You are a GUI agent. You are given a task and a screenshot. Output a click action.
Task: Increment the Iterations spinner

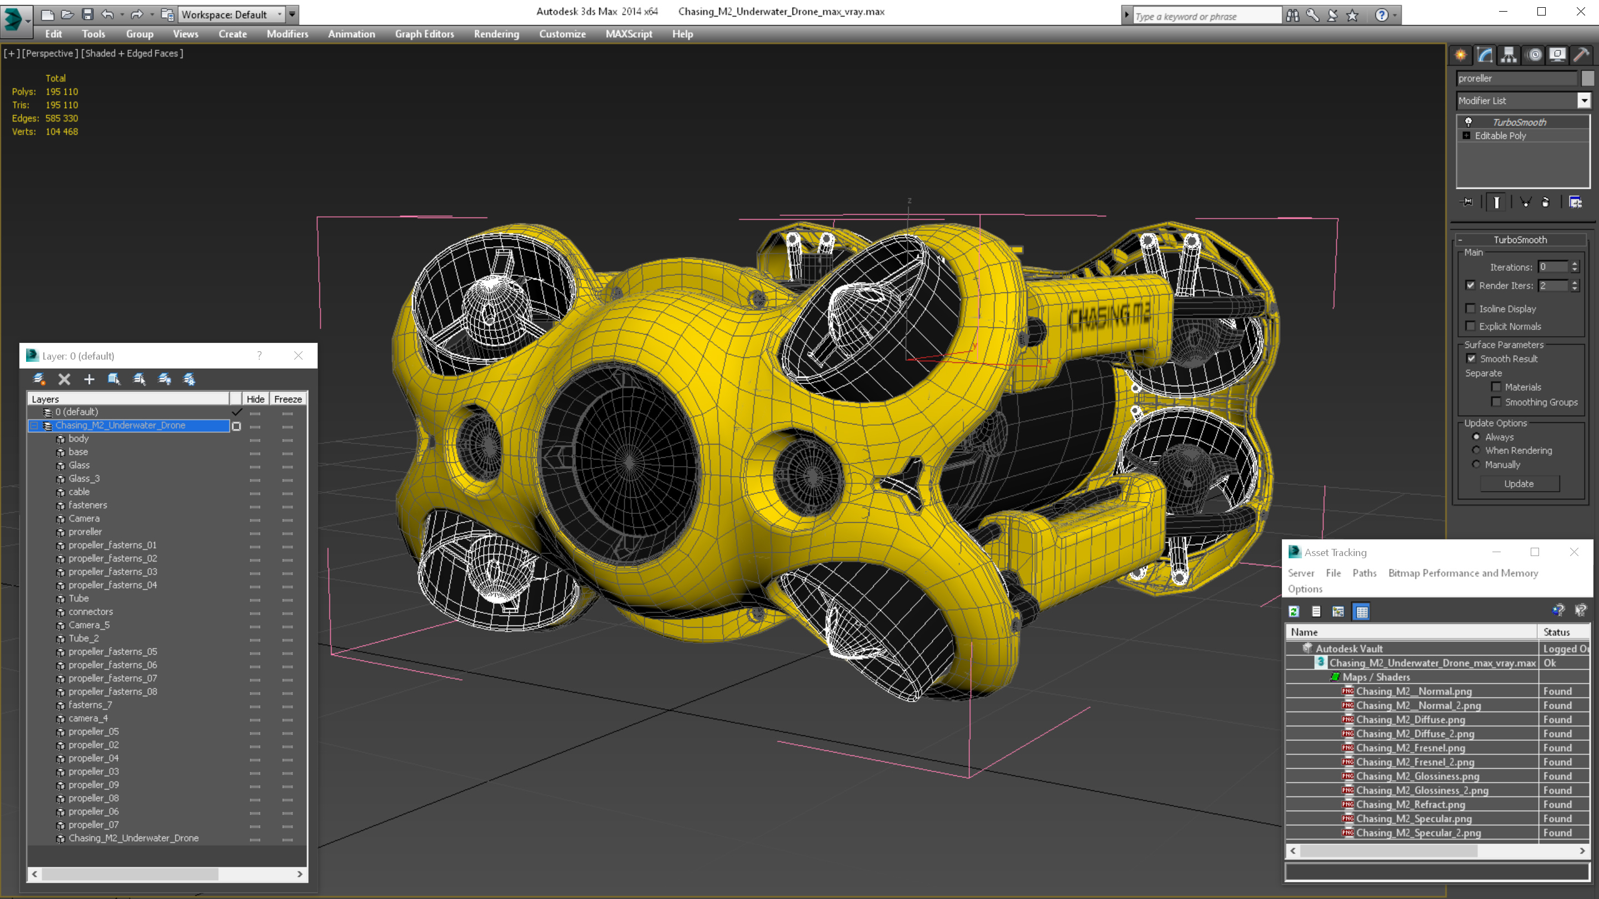(x=1575, y=264)
